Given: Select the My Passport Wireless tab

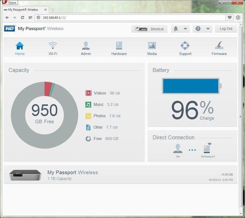Looking at the screenshot, I should point(25,10).
